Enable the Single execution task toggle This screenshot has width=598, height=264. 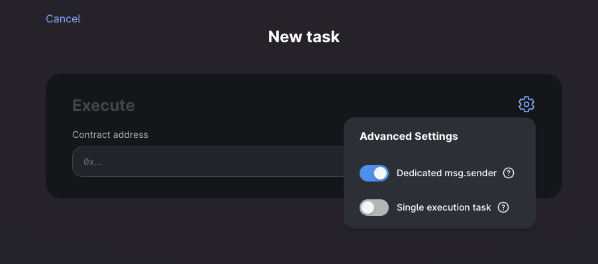374,207
